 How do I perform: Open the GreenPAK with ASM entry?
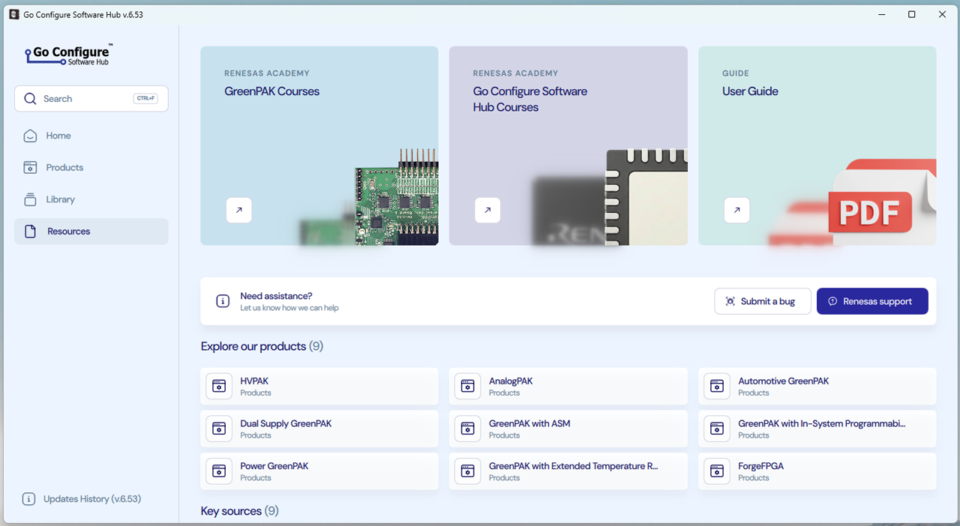tap(568, 429)
